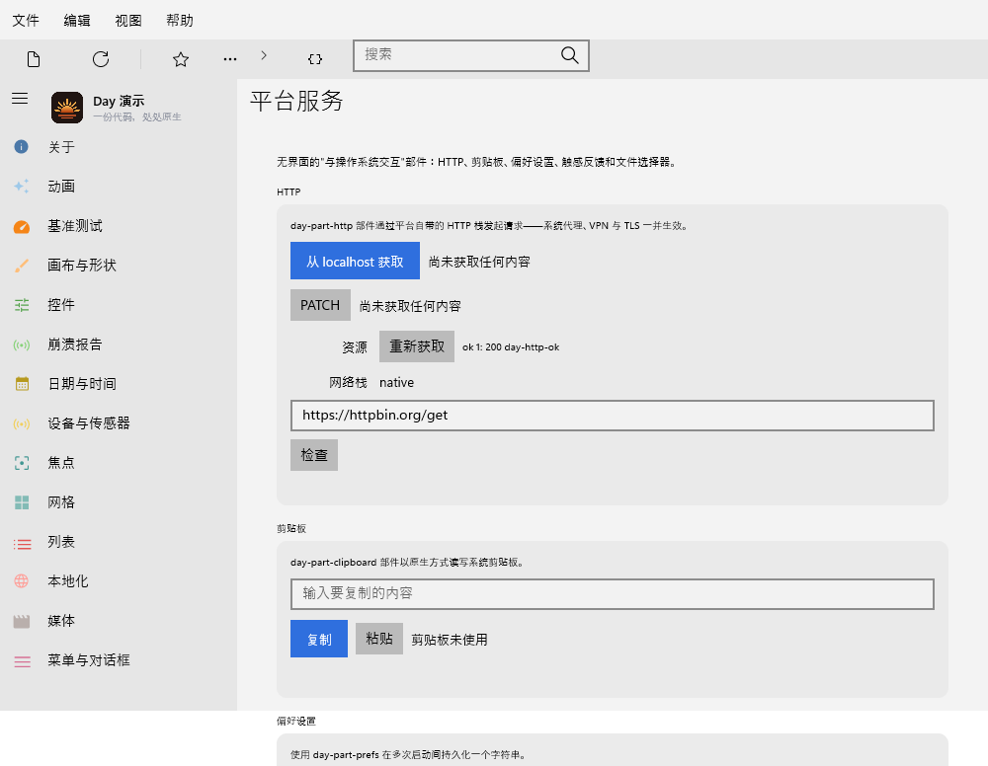Open 设备与传感器 in sidebar
This screenshot has height=766, width=988.
119,423
